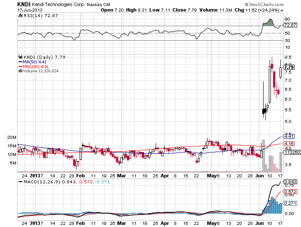Click the latest white candlestick near 7.79
Screen dimensions: 301x227
(x=281, y=72)
